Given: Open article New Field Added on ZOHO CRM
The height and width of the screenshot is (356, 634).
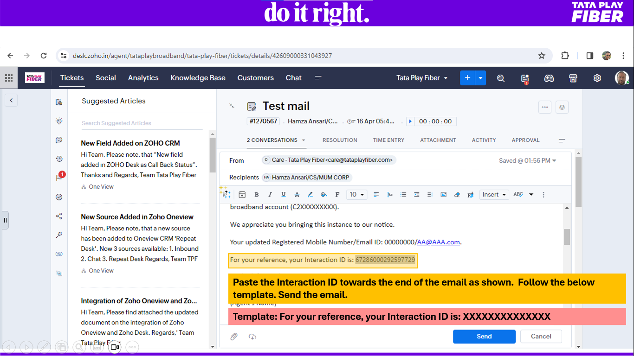Looking at the screenshot, I should pos(130,143).
